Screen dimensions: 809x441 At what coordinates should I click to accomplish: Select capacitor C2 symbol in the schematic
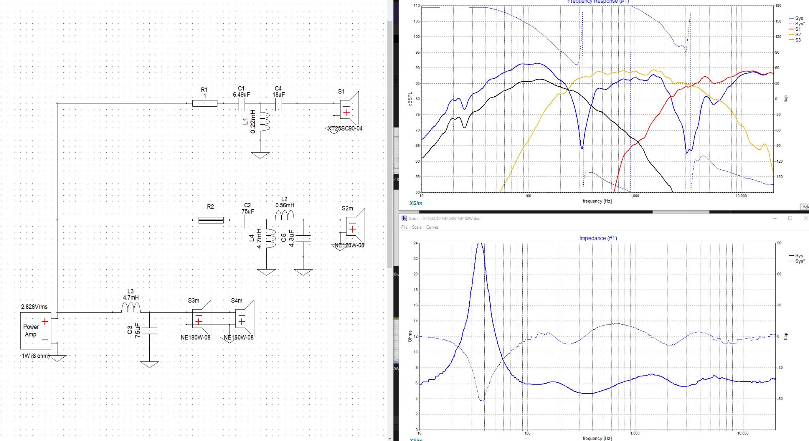click(248, 221)
